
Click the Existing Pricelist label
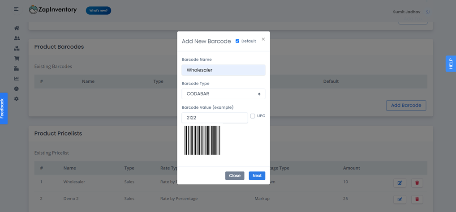[x=52, y=153]
